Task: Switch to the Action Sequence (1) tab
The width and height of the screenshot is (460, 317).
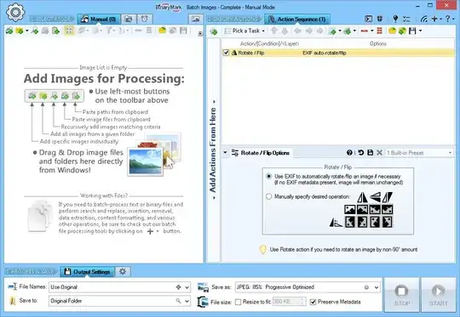Action: click(x=297, y=20)
